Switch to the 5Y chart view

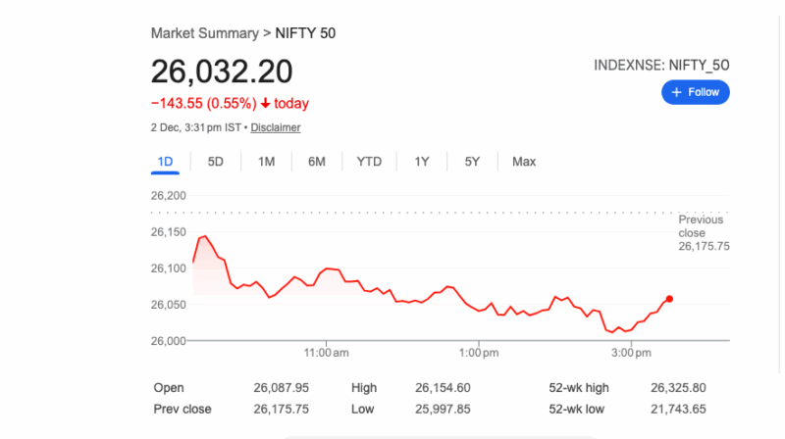click(472, 162)
